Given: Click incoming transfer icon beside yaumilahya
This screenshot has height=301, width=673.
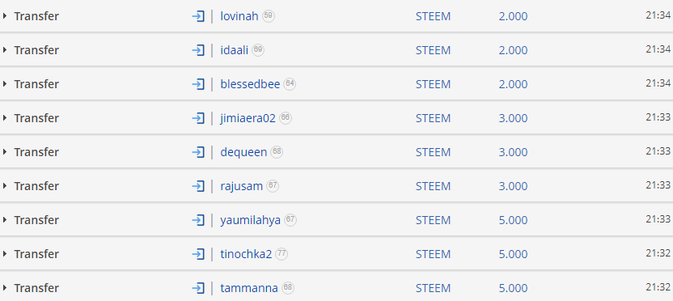Looking at the screenshot, I should point(198,220).
